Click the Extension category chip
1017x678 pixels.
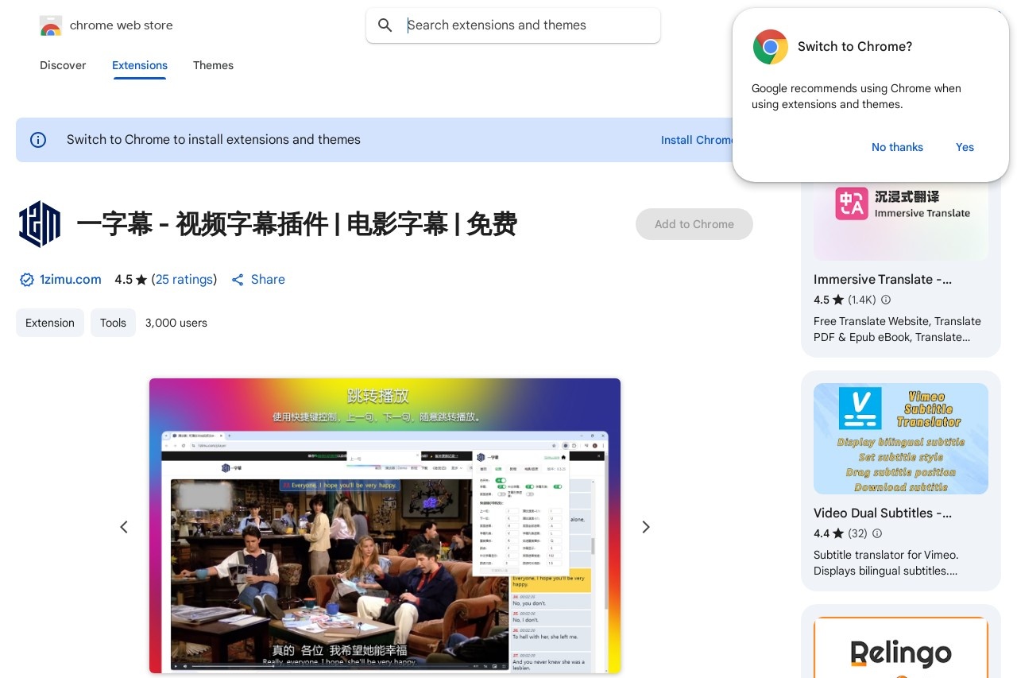[50, 323]
